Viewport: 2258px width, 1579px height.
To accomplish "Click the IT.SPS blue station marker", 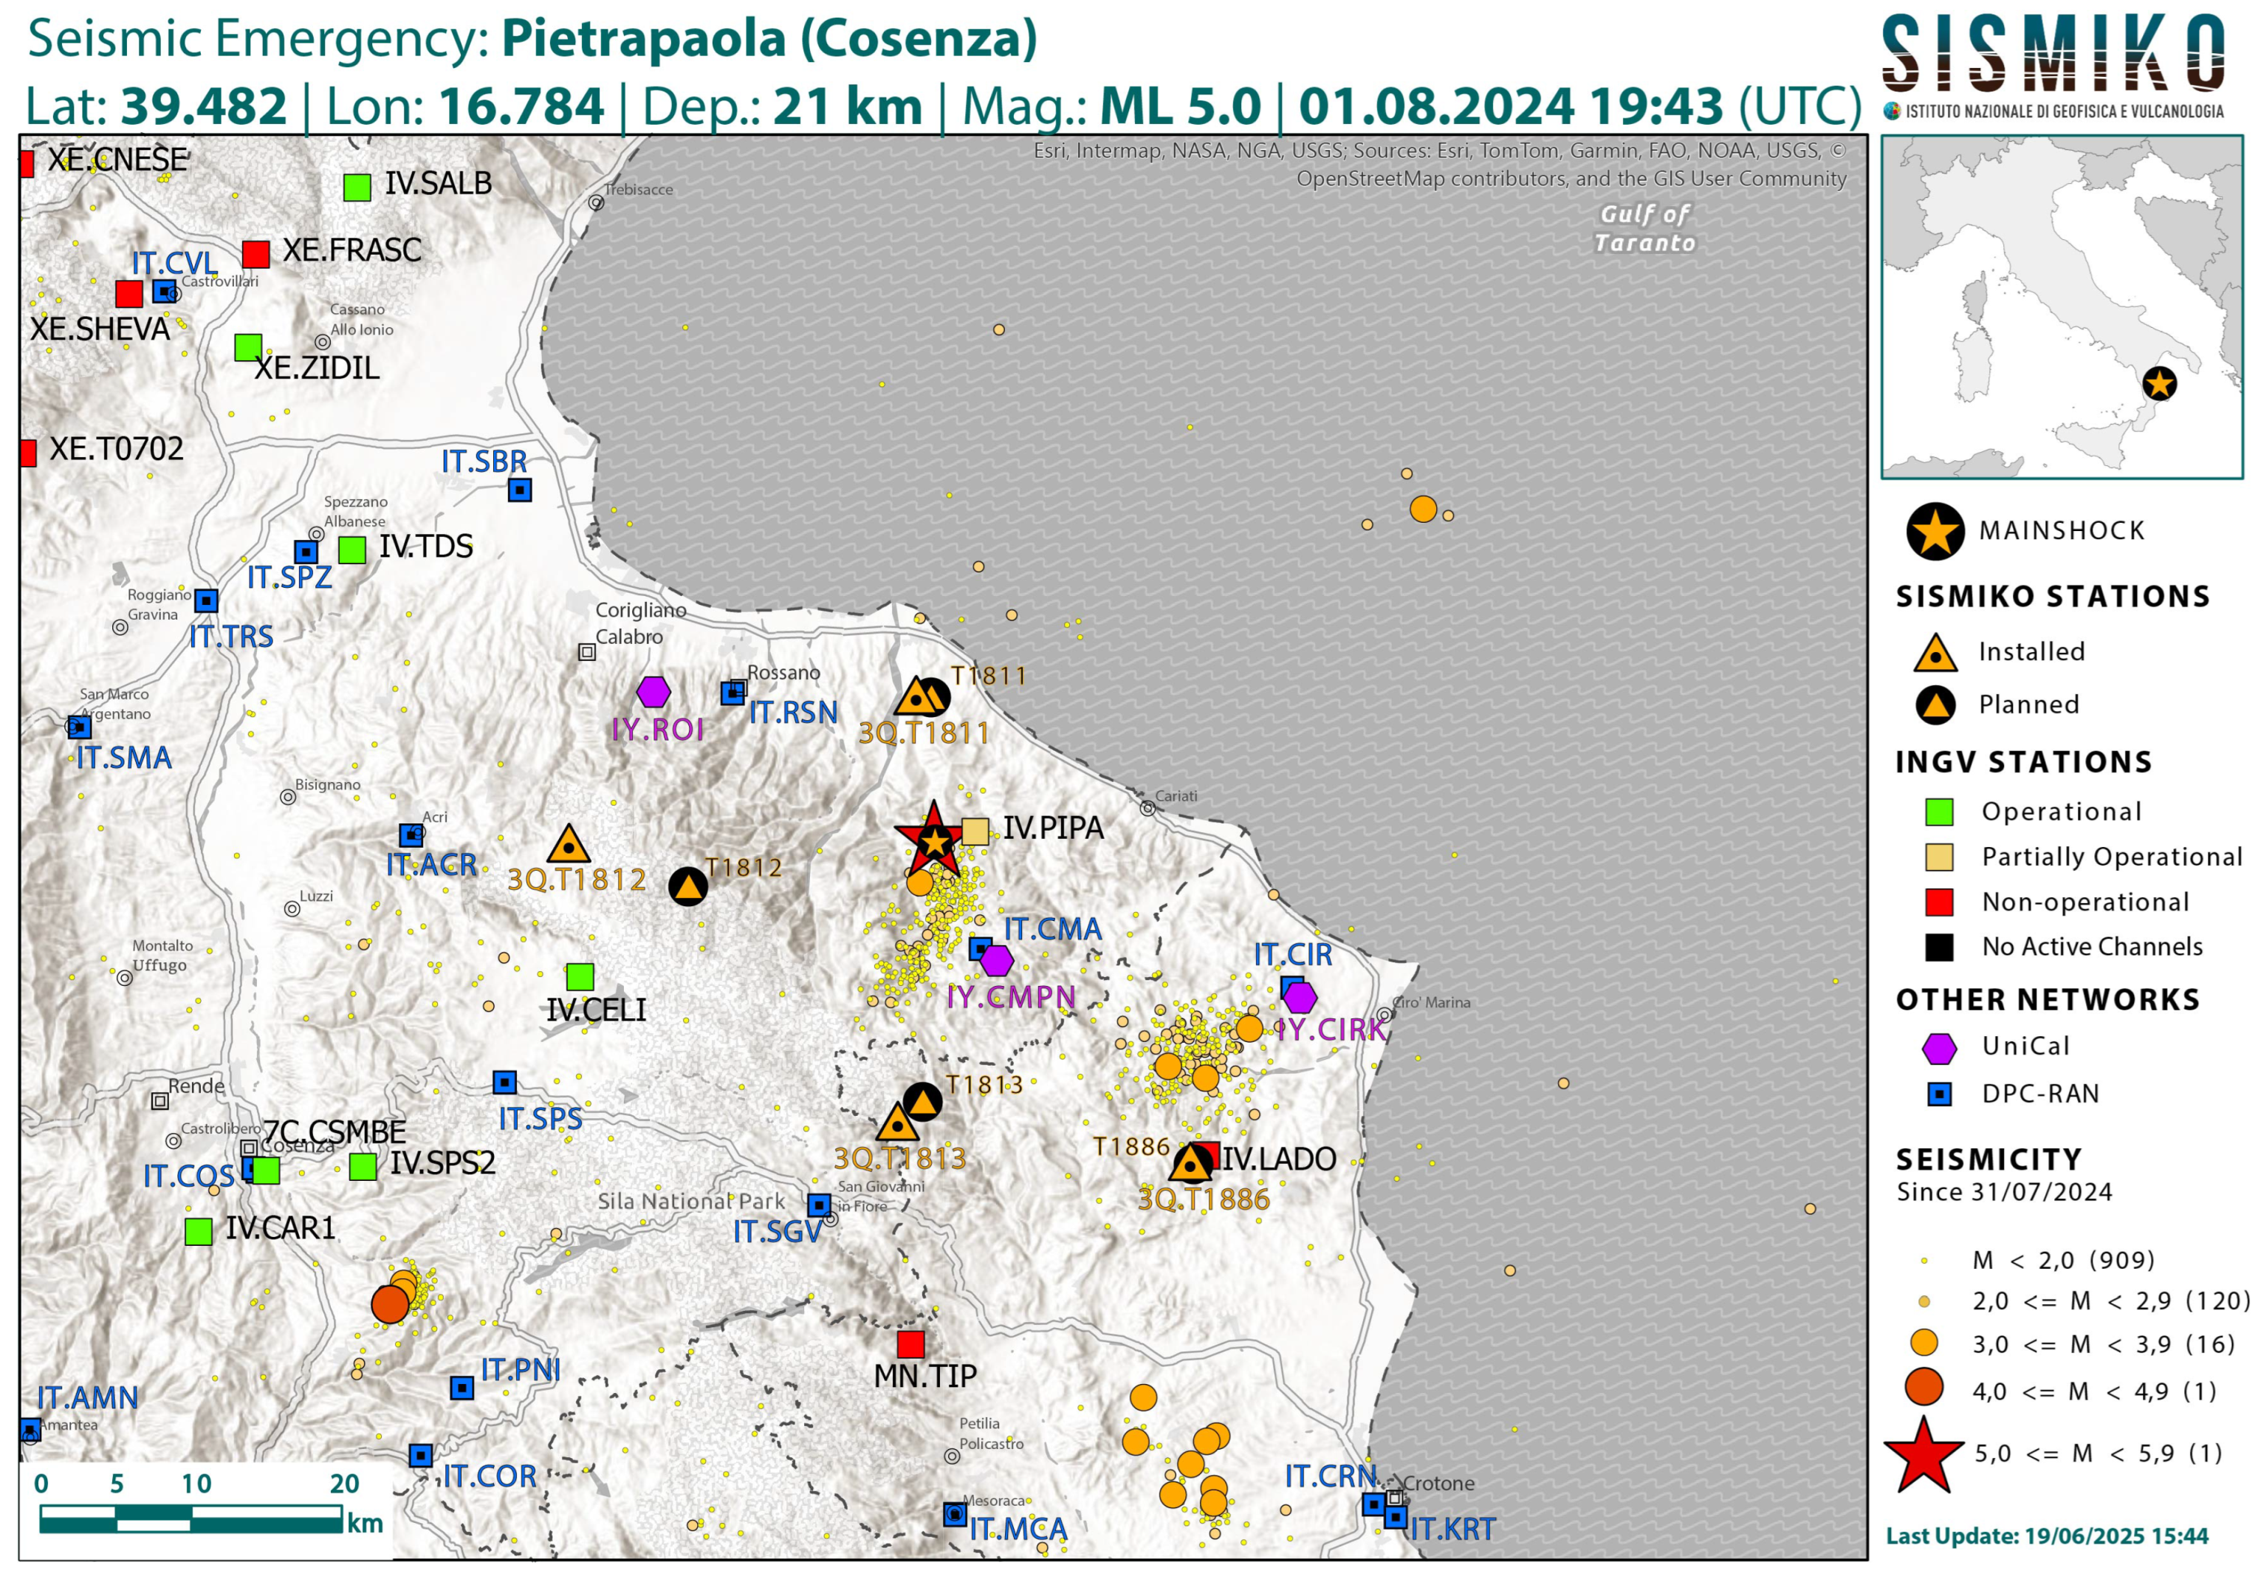I will 504,1082.
